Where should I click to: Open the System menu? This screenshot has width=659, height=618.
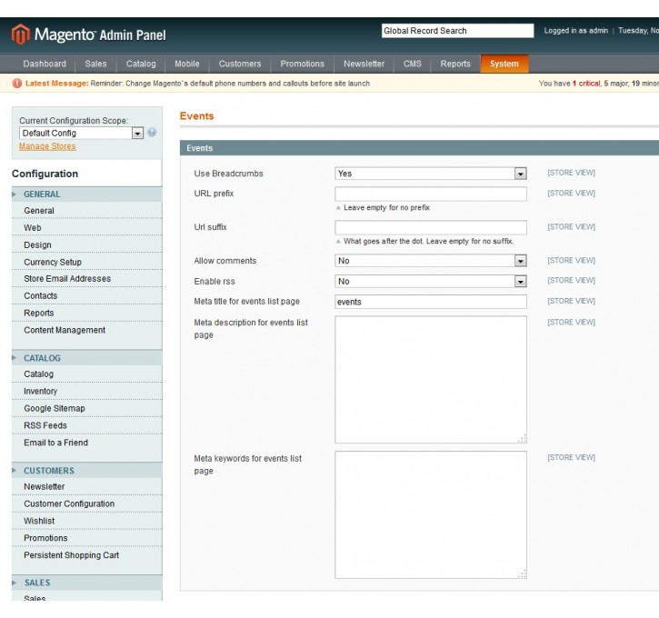[504, 64]
